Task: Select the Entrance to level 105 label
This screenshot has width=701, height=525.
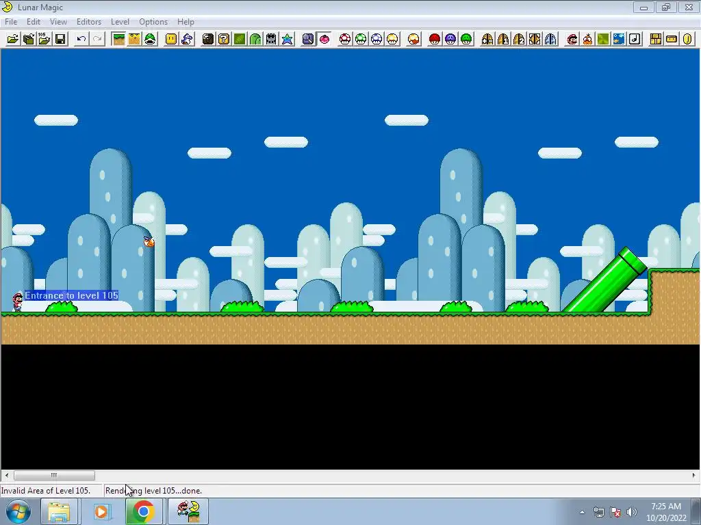Action: pos(71,295)
